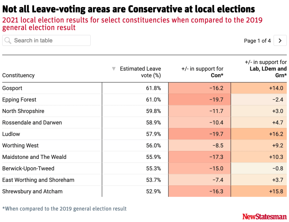
Task: Sort table by Constituency column header
Action: [x=18, y=76]
